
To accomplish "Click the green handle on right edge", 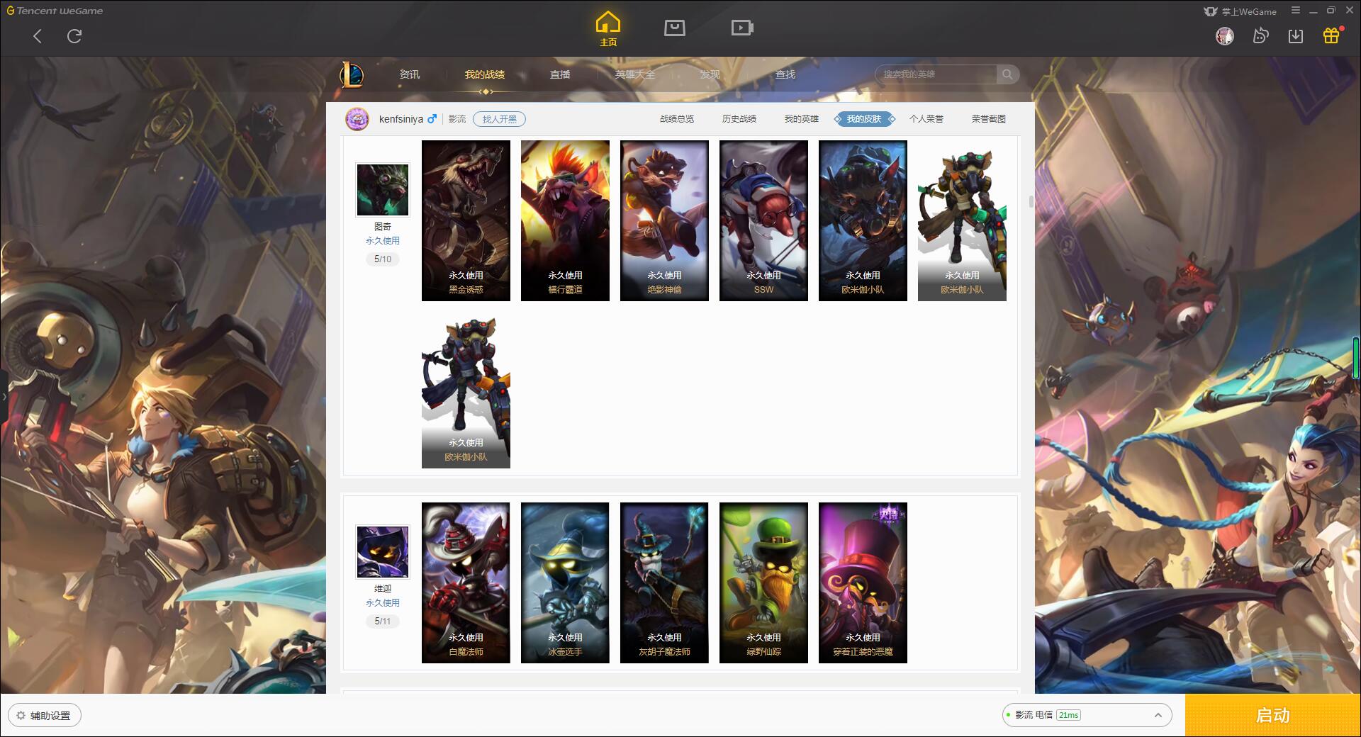I will point(1357,356).
